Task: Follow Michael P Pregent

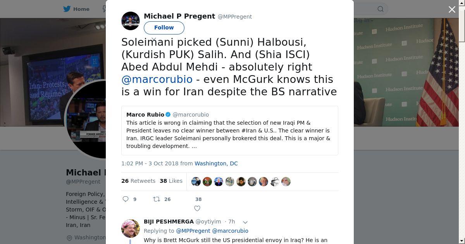Action: coord(164,27)
